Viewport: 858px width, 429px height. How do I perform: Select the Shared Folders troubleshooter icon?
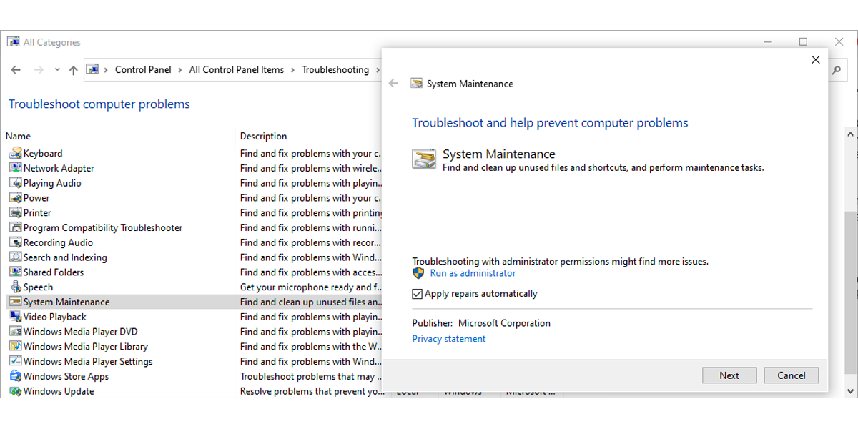point(16,272)
